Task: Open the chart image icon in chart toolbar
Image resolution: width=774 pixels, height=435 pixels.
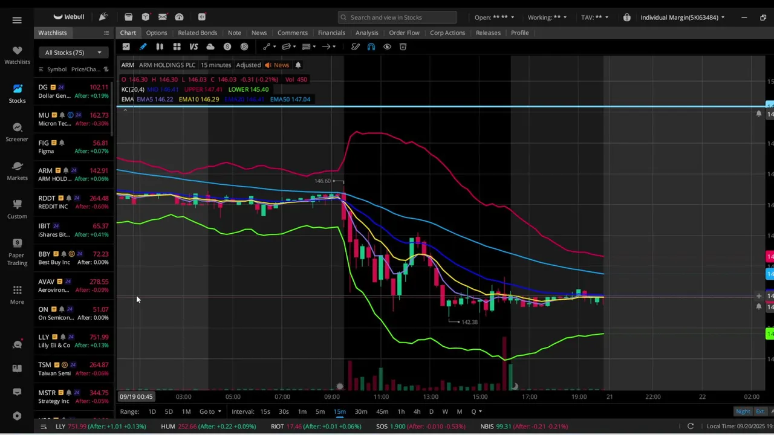Action: [126, 47]
